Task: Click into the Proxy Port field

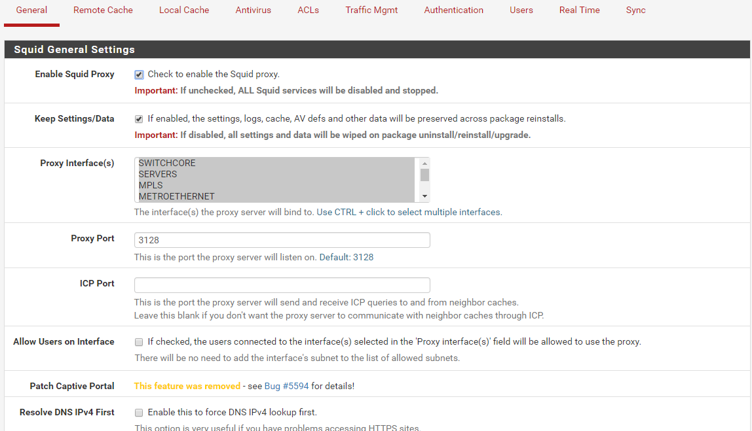Action: [282, 240]
